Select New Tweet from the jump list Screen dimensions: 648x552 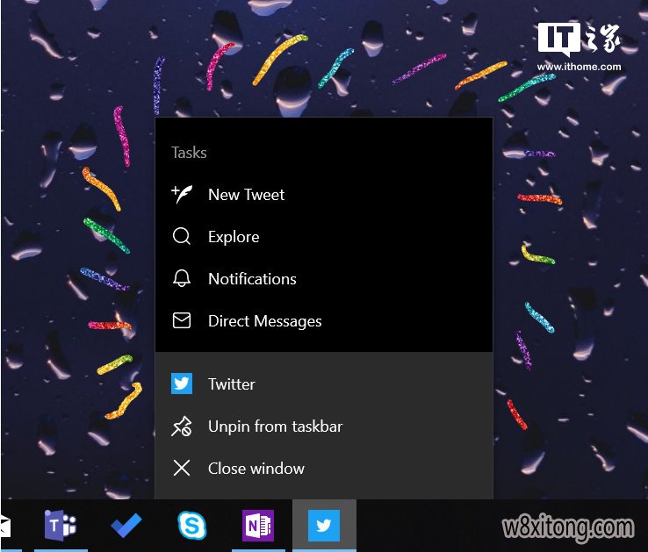pos(324,195)
